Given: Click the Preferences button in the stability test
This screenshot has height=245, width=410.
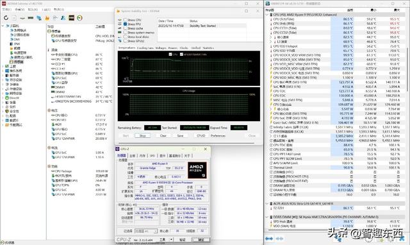Looking at the screenshot, I should [218, 135].
